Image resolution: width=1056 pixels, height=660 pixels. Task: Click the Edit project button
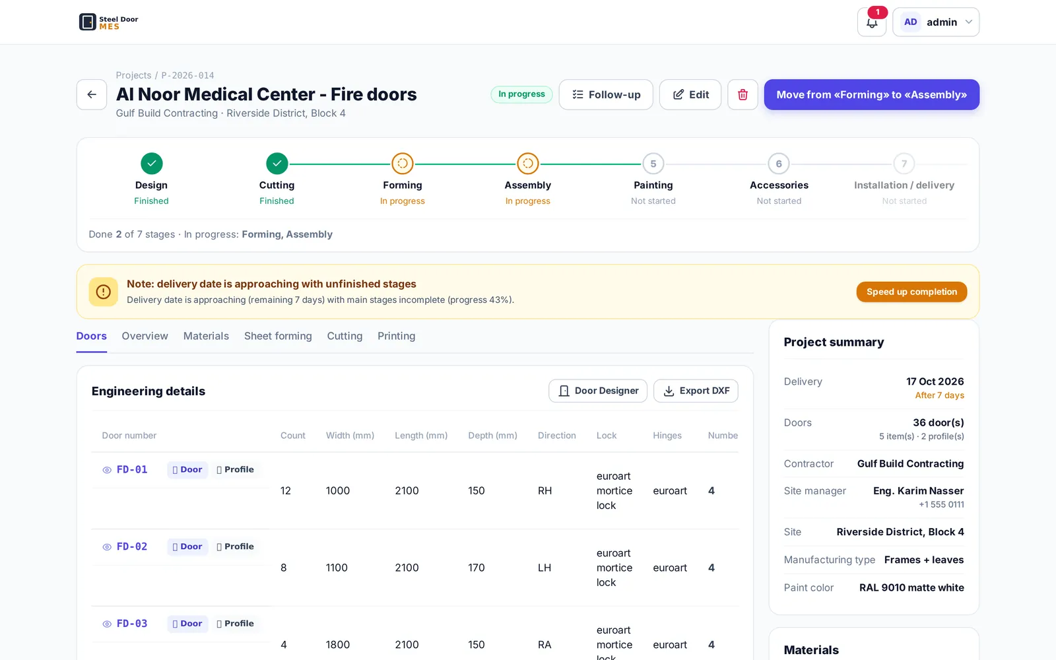coord(690,94)
